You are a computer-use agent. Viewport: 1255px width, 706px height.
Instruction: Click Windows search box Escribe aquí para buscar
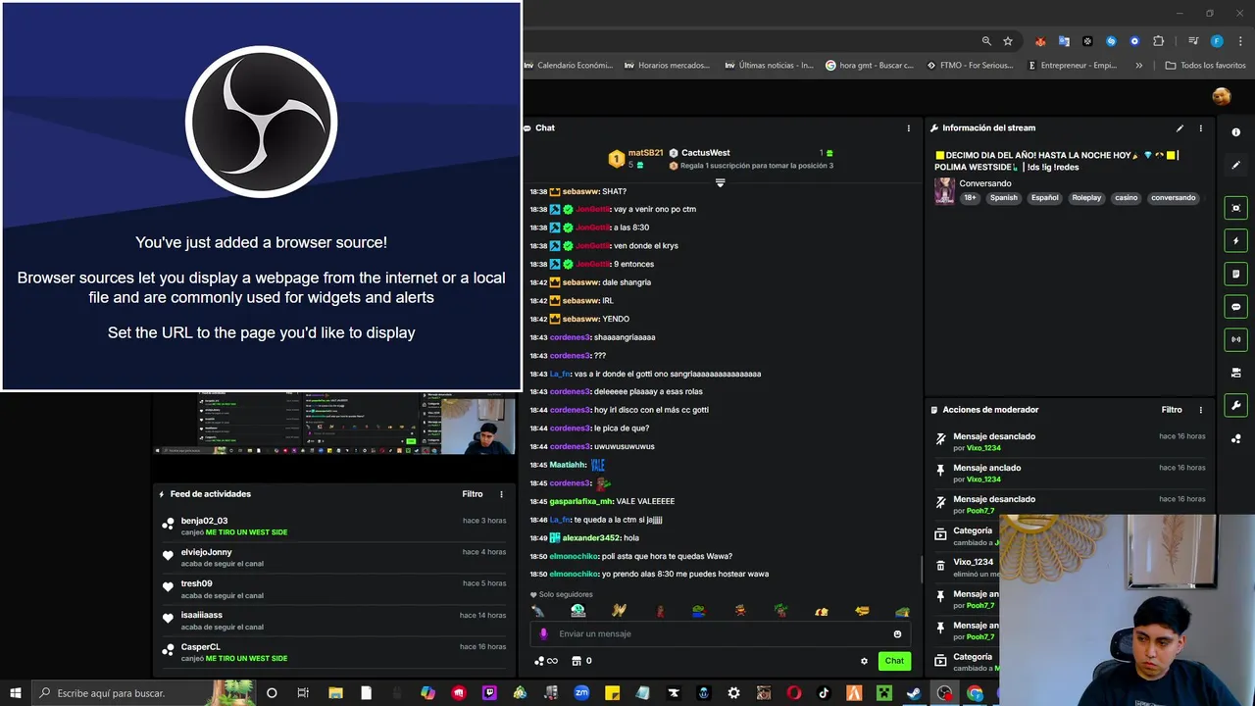(x=142, y=693)
